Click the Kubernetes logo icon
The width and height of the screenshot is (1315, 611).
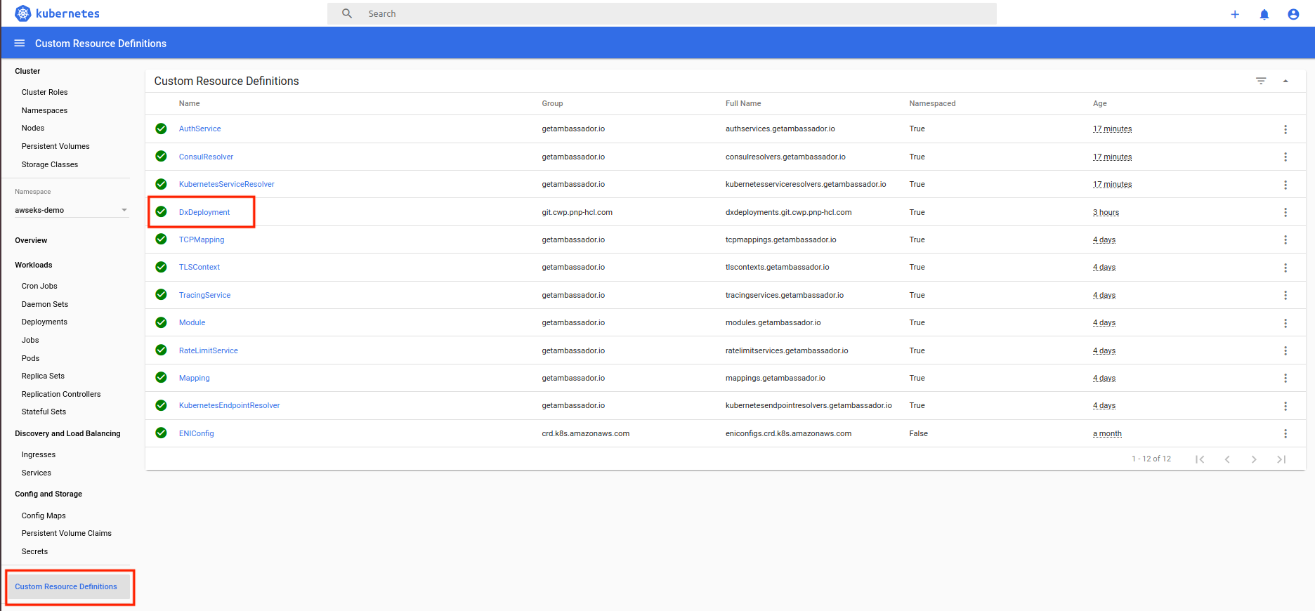(23, 13)
